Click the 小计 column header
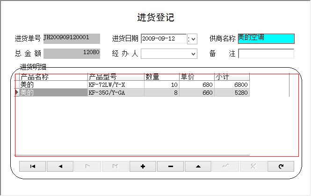Viewport: 311px width, 196px height. pos(232,77)
